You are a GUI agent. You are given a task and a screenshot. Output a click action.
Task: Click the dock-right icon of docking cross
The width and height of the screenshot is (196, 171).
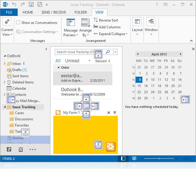tap(95, 106)
